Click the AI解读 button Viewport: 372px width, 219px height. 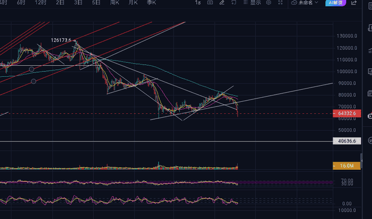[336, 3]
